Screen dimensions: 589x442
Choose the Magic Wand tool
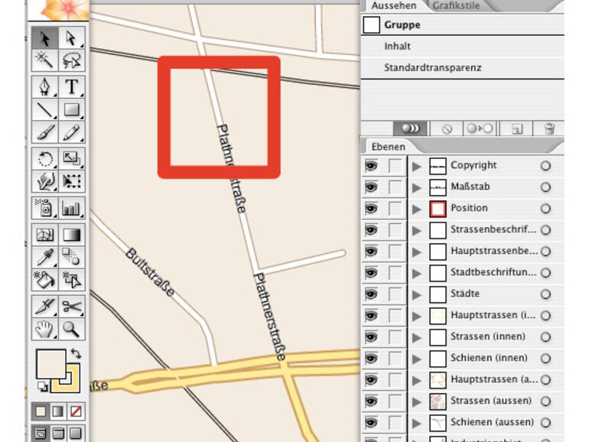point(45,60)
